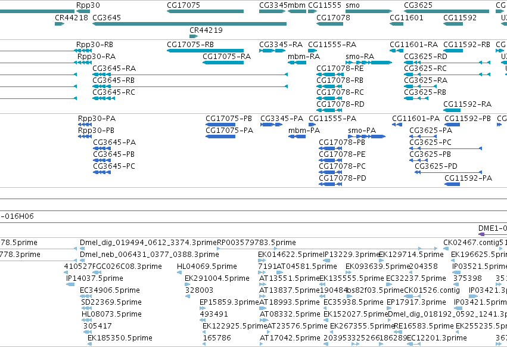Click the CG3645-RC transcript

104,98
